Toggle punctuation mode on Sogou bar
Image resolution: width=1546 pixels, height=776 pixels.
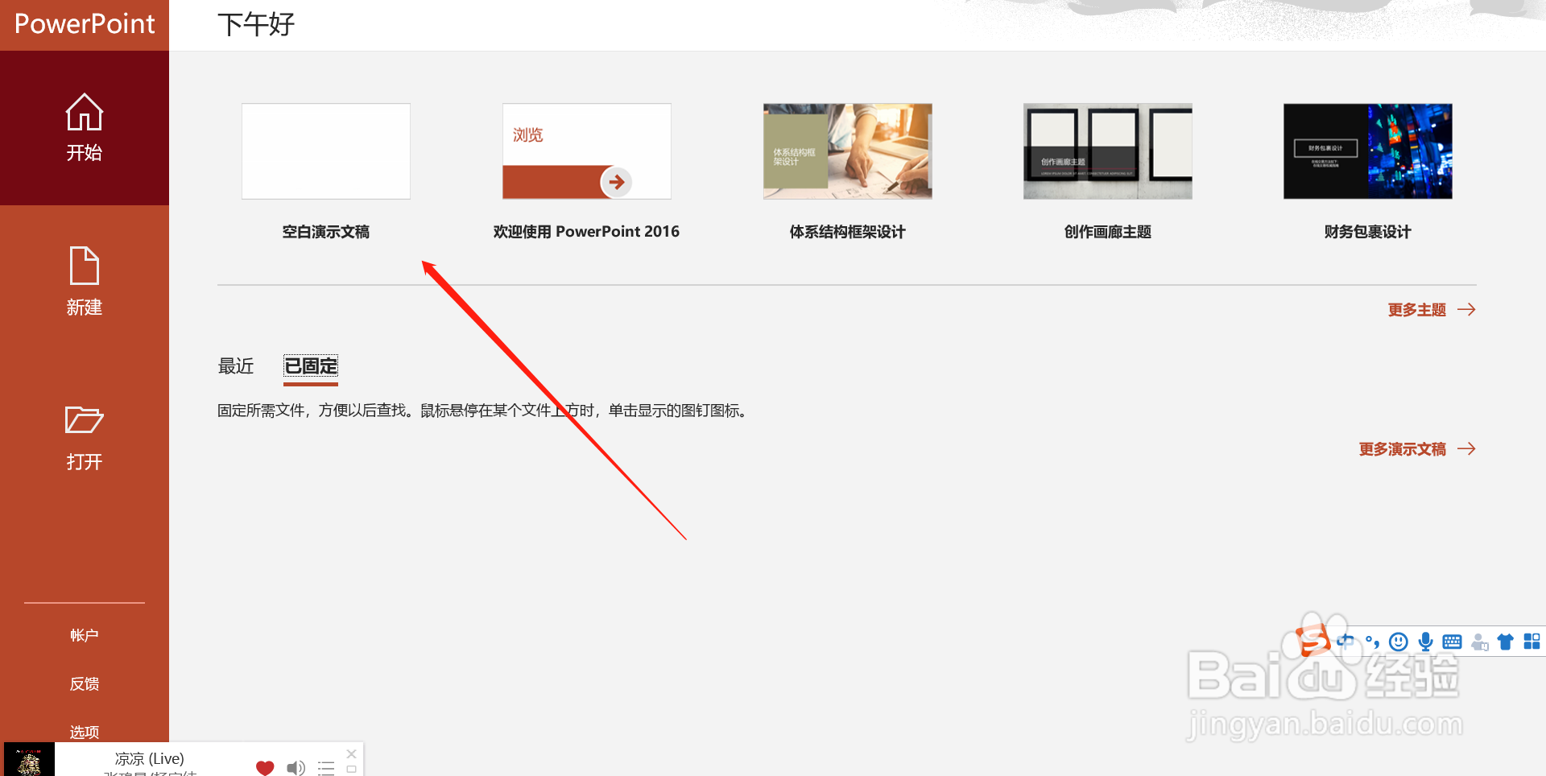coord(1373,642)
